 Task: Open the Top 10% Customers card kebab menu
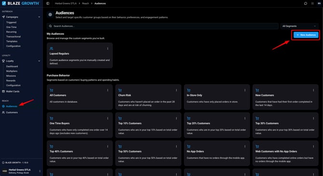click(176, 118)
